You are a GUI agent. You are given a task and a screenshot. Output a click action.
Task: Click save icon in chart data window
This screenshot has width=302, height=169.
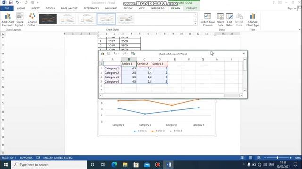109,54
